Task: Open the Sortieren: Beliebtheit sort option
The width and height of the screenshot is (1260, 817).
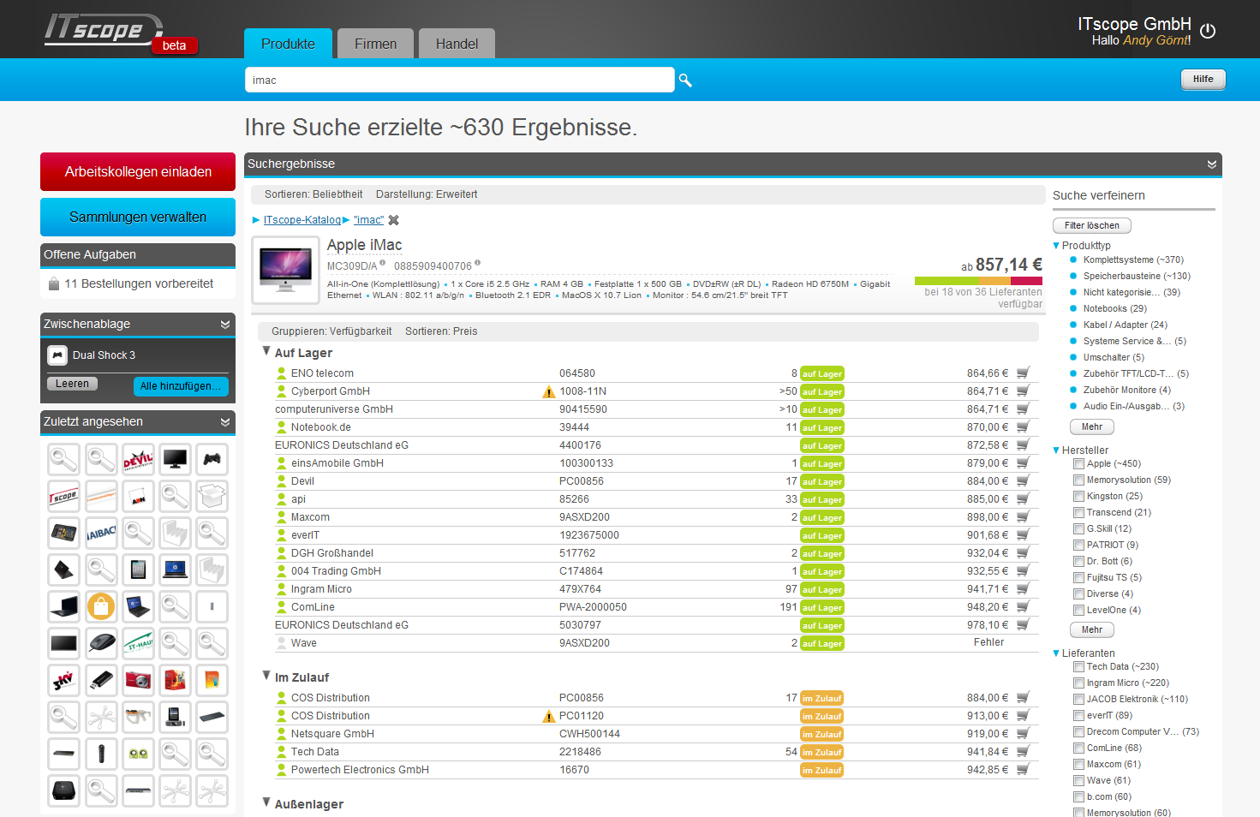Action: [x=314, y=194]
